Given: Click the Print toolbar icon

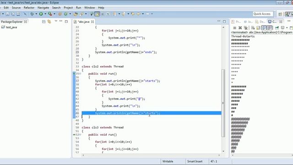Looking at the screenshot, I should click(x=18, y=14).
